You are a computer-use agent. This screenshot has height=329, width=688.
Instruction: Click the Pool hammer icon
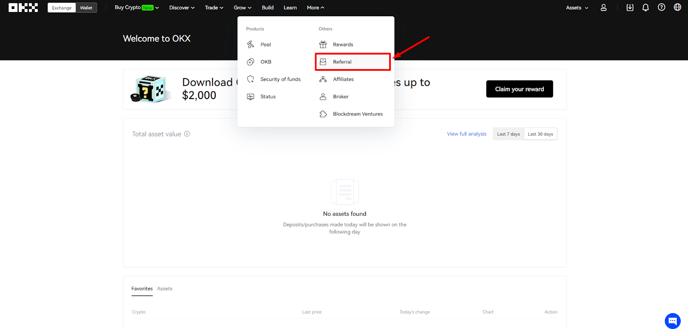point(251,45)
